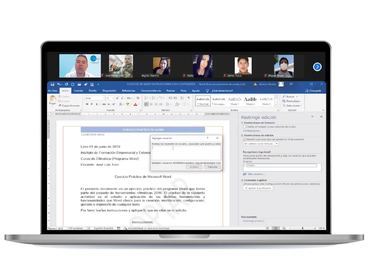Apply superscript formatting
The image size is (369, 265).
(113, 104)
